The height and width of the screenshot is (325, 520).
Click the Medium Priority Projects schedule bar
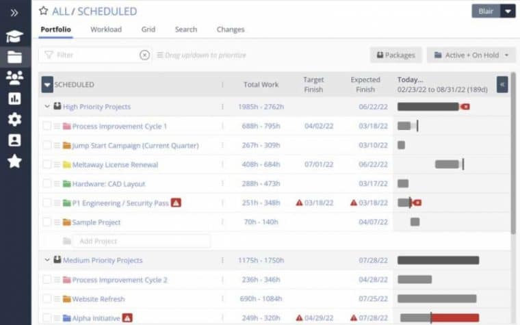click(x=438, y=261)
